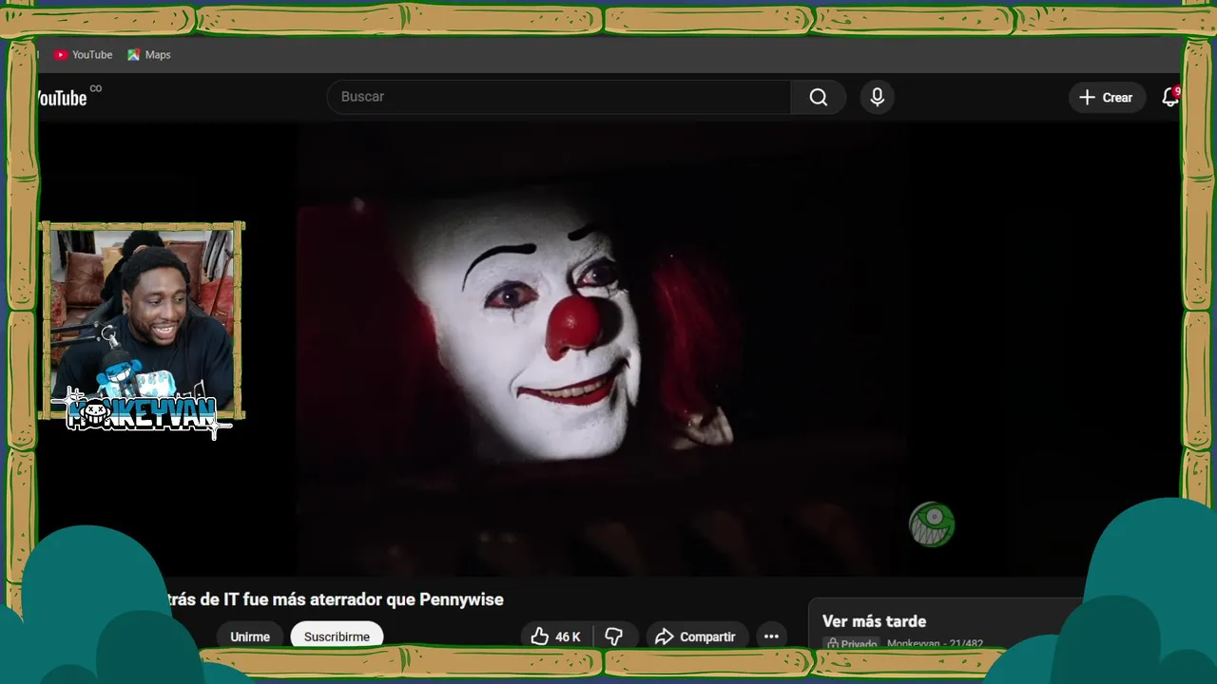
Task: Start voice search with microphone icon
Action: pyautogui.click(x=877, y=97)
